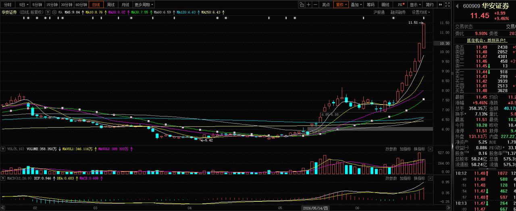Image resolution: width=516 pixels, height=211 pixels.
Task: Open the 显示 dropdown
Action: (x=415, y=5)
